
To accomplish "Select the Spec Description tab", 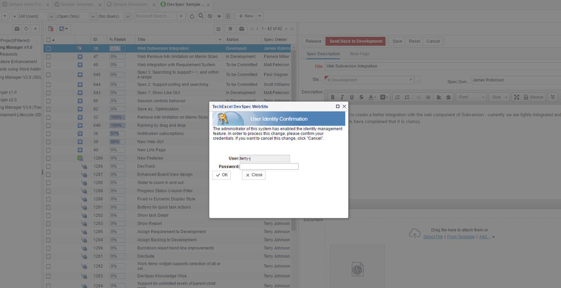I will click(323, 54).
